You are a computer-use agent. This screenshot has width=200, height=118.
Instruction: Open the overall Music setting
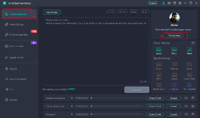click(189, 50)
